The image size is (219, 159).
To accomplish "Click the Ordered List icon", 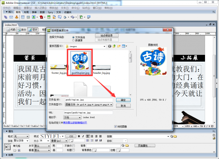I will click(x=92, y=140).
